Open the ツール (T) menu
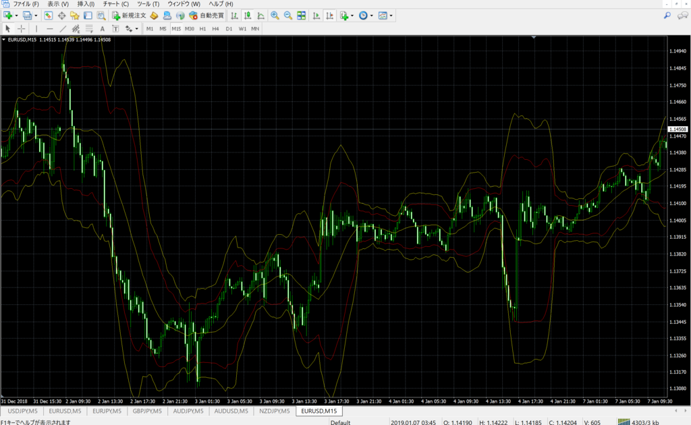This screenshot has height=425, width=691. (148, 4)
